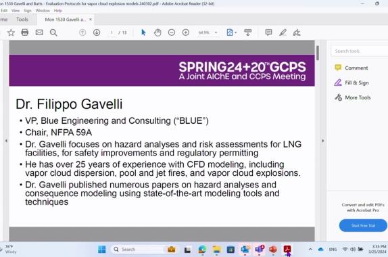This screenshot has width=388, height=257.
Task: Switch to the Tools tab
Action: click(x=22, y=20)
